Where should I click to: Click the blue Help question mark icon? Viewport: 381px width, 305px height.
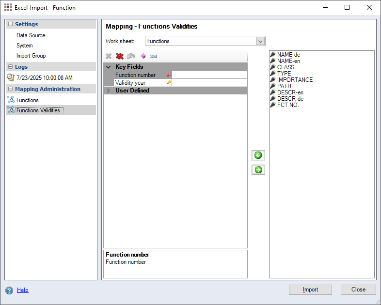(x=9, y=290)
